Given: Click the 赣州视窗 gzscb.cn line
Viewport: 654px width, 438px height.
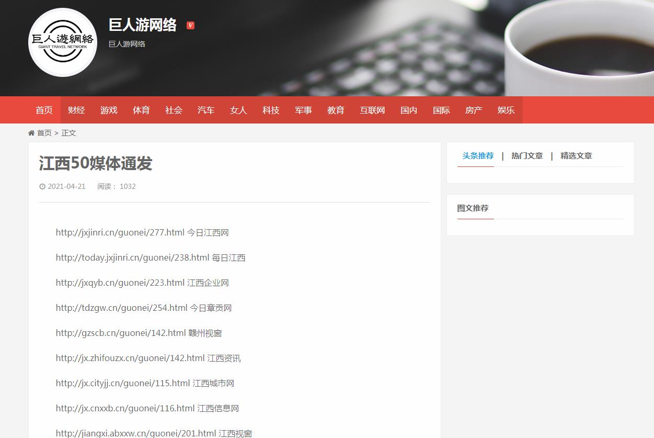Looking at the screenshot, I should coord(139,333).
